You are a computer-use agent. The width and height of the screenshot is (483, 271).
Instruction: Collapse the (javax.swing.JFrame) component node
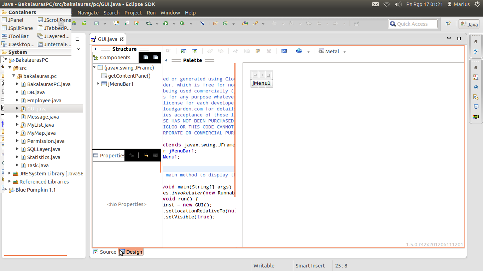coord(94,67)
